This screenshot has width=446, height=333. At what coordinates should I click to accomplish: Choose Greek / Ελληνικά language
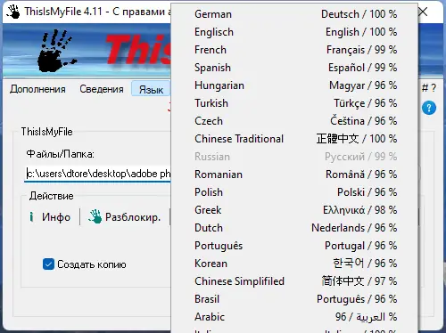(x=295, y=210)
